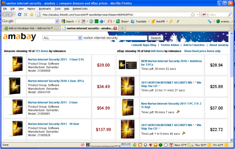Image resolution: width=235 pixels, height=149 pixels.
Task: Click the blue puzzle piece toolbar icon
Action: coord(101,22)
